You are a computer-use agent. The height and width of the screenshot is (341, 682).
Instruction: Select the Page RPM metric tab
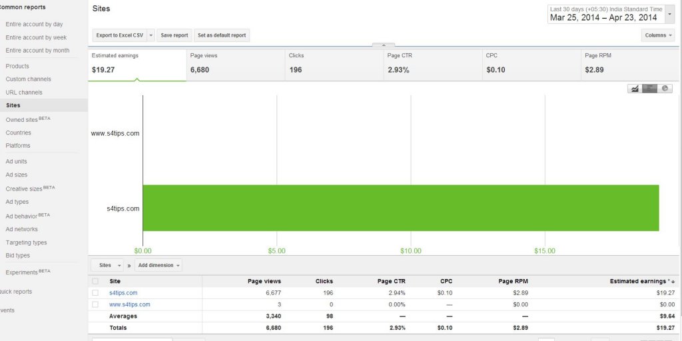click(630, 65)
